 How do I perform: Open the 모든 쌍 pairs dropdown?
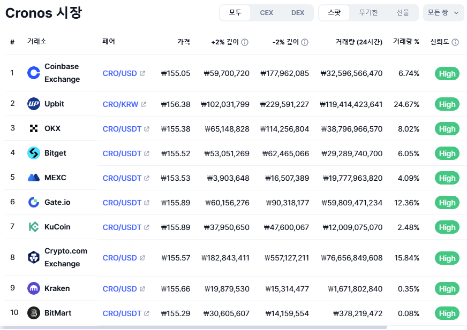coord(443,13)
